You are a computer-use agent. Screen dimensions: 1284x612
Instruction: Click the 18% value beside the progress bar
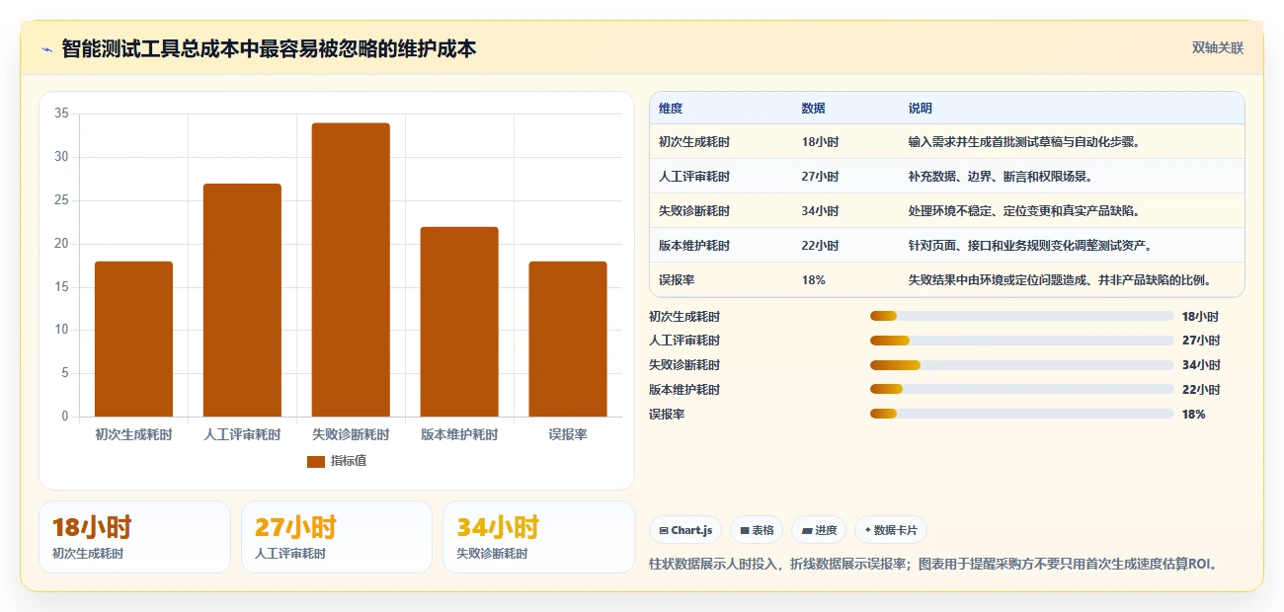1193,415
